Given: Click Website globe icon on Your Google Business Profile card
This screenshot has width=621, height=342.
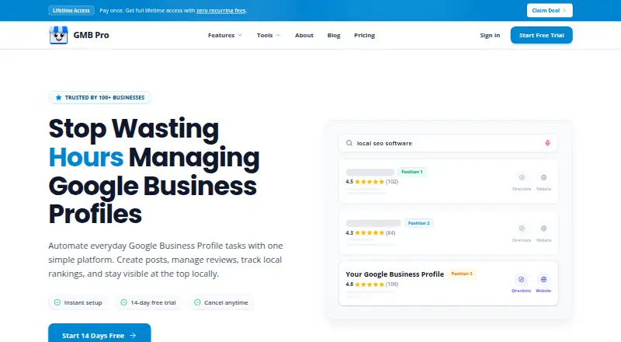Looking at the screenshot, I should pos(543,279).
